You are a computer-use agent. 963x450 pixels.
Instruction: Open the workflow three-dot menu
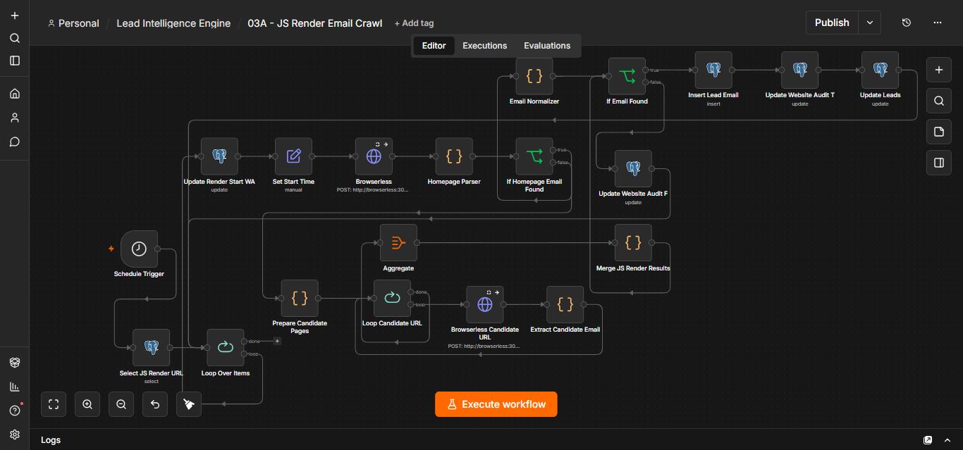938,23
